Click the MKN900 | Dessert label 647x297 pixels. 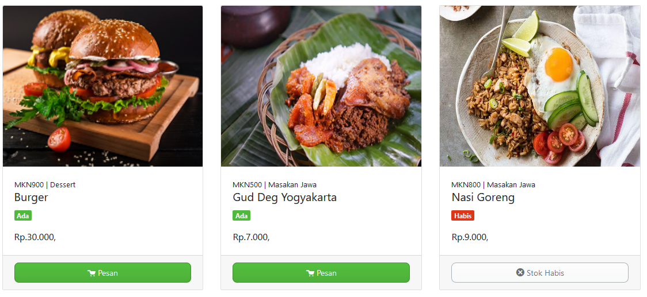pos(45,184)
